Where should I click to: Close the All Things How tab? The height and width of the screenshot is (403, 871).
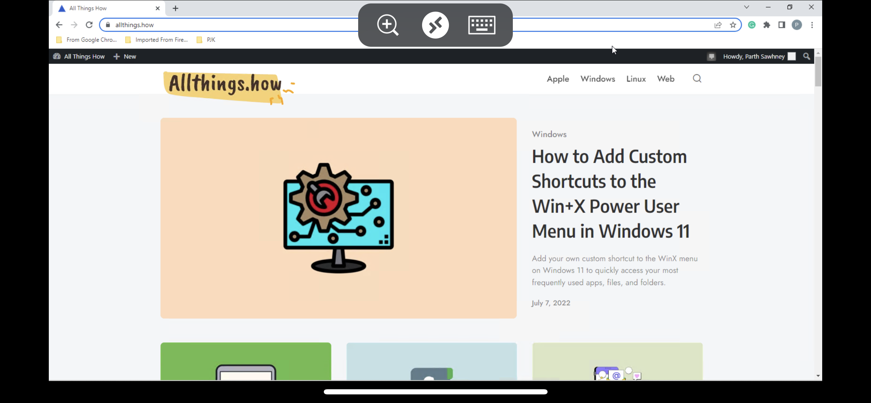(157, 8)
